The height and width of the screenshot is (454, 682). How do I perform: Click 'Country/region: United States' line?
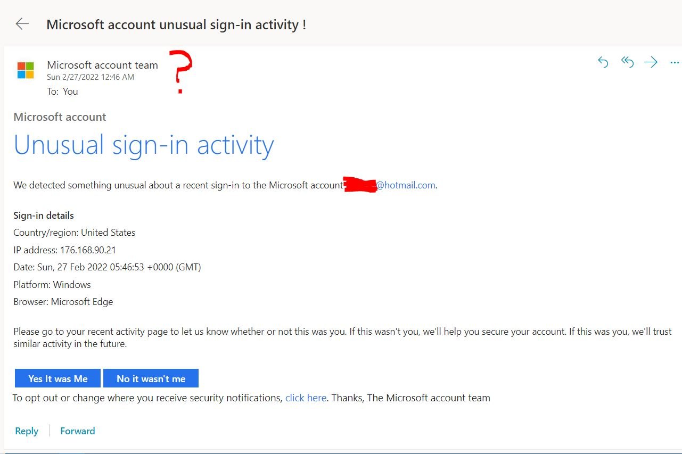click(x=75, y=233)
